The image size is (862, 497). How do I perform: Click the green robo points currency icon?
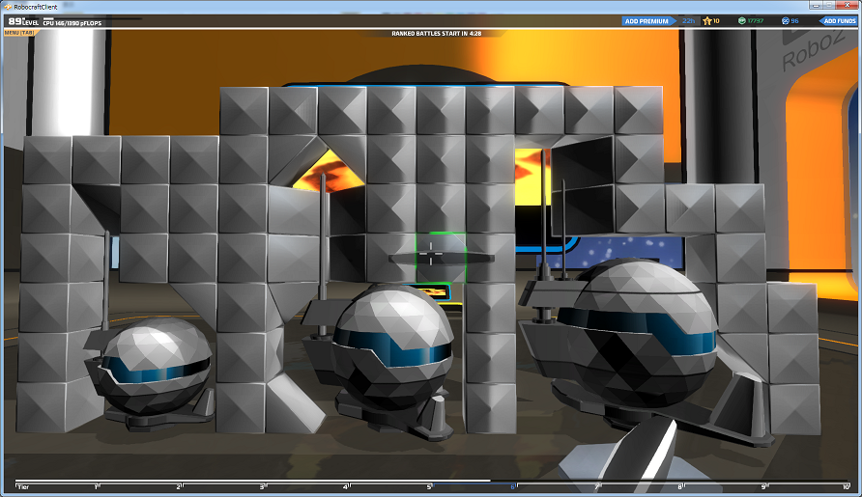point(741,21)
